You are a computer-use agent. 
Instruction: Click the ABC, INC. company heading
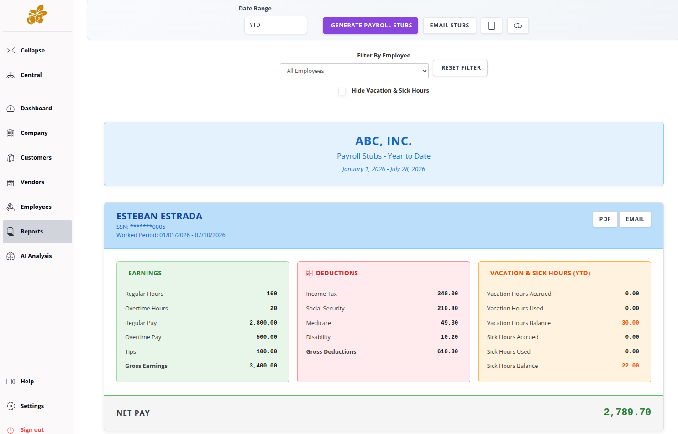point(384,141)
